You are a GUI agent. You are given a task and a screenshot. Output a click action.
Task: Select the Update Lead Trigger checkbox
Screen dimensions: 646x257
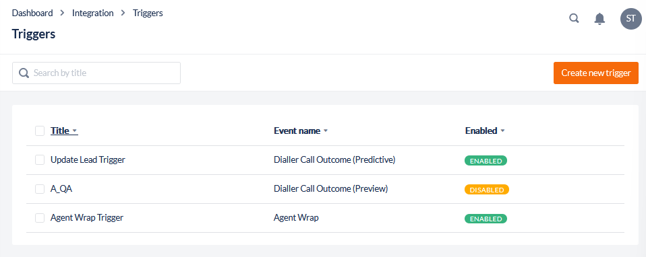pyautogui.click(x=40, y=160)
